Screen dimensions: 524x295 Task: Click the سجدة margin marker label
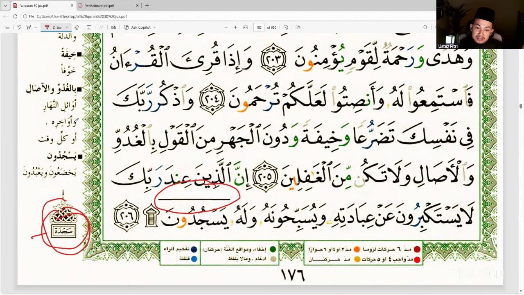pos(63,231)
